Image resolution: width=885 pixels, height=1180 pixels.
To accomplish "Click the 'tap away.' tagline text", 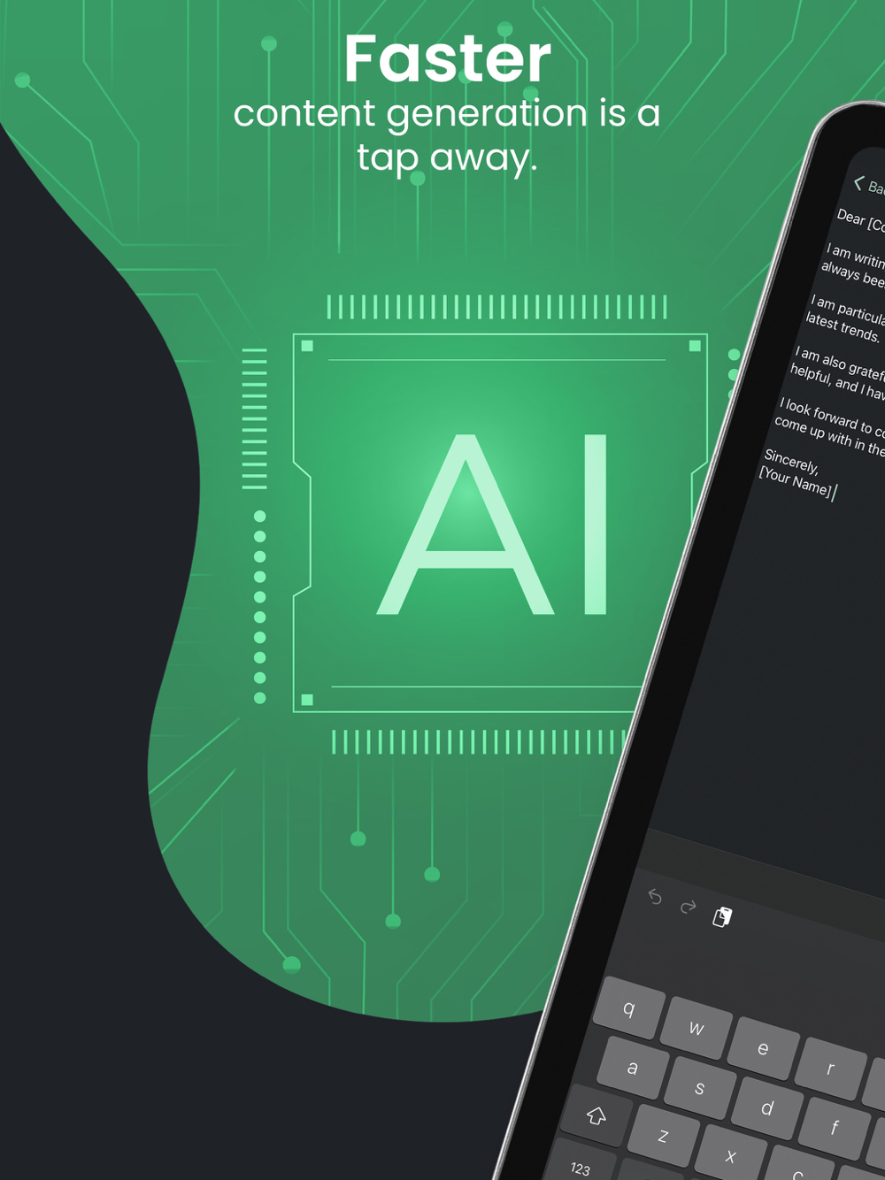I will tap(448, 158).
